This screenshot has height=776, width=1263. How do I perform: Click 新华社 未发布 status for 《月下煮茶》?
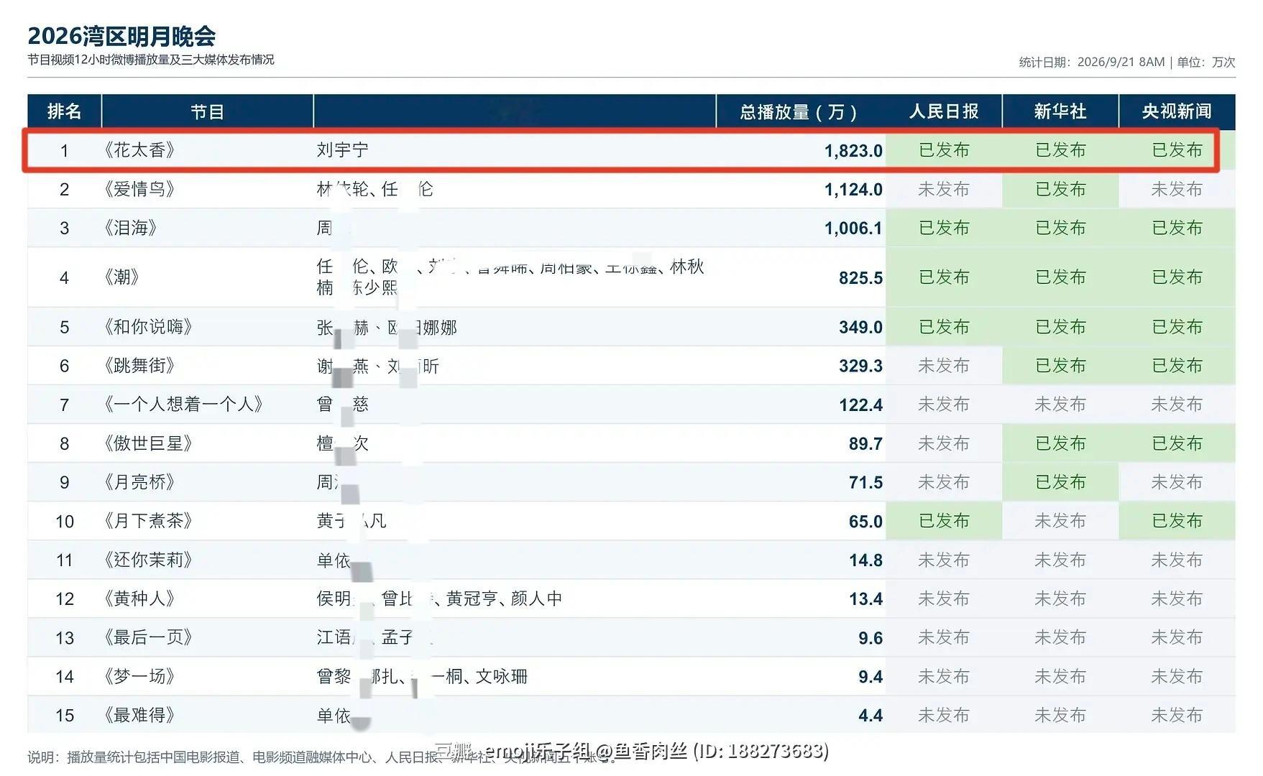pos(1060,521)
